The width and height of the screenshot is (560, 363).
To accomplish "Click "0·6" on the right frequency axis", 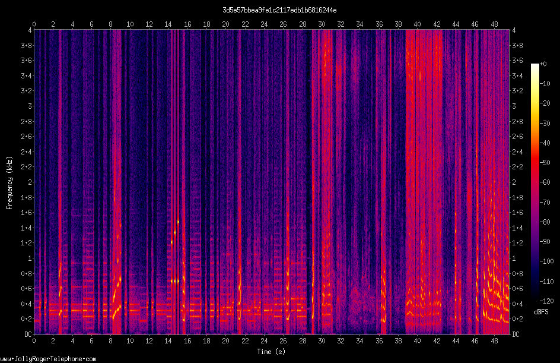I will pyautogui.click(x=517, y=289).
